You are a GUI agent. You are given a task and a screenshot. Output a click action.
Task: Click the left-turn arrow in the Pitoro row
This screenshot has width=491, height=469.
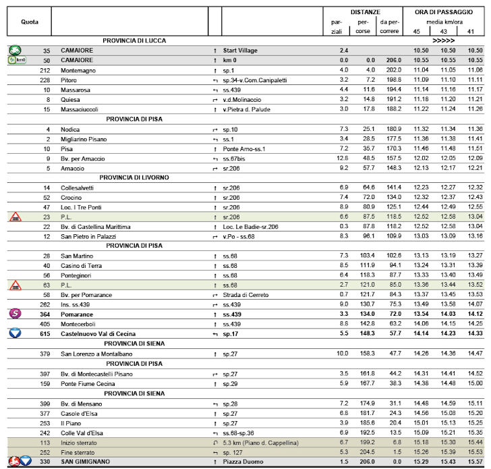click(214, 80)
